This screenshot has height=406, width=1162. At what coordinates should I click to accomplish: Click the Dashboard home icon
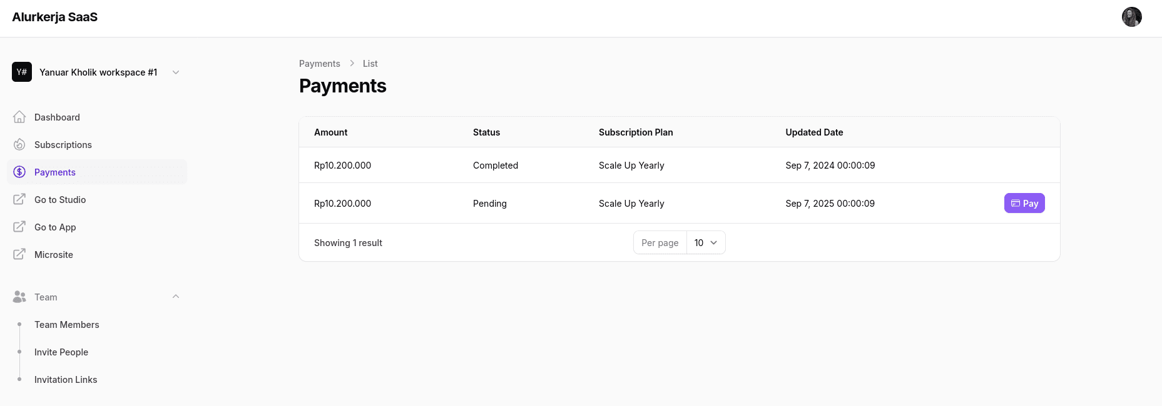tap(19, 117)
